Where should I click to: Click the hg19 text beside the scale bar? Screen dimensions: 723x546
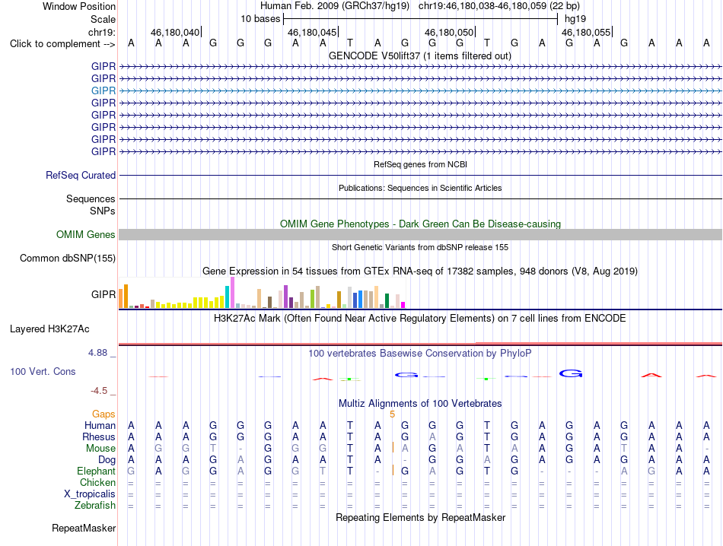575,19
